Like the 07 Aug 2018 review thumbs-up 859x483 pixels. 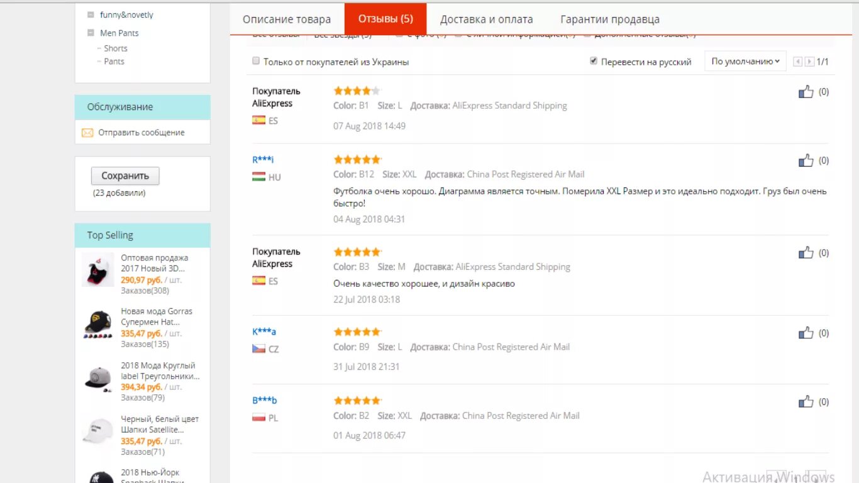(x=806, y=92)
